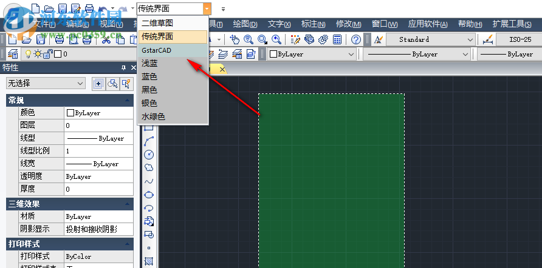Viewport: 542px width, 268px height.
Task: Collapse the 常规 properties section
Action: [127, 100]
